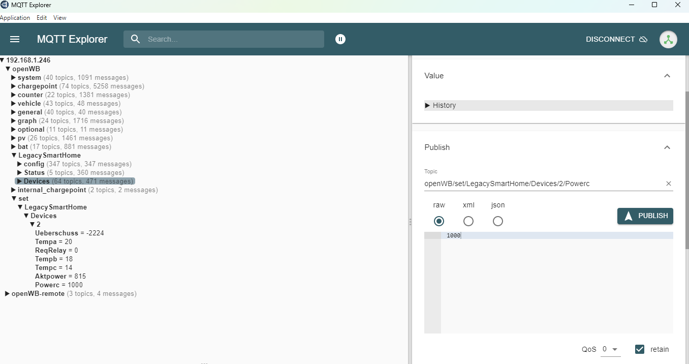Image resolution: width=689 pixels, height=364 pixels.
Task: Expand the bat topic node
Action: click(14, 147)
